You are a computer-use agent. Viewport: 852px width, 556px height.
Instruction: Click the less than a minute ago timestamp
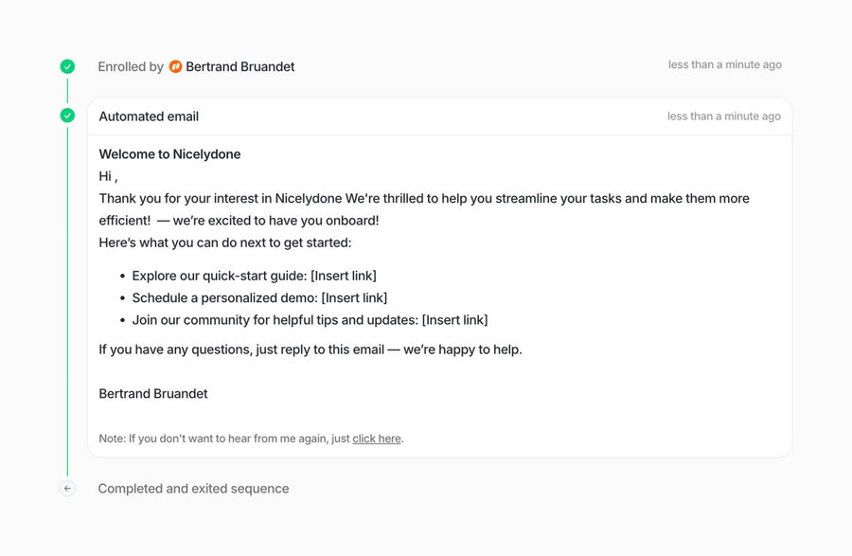pos(724,64)
